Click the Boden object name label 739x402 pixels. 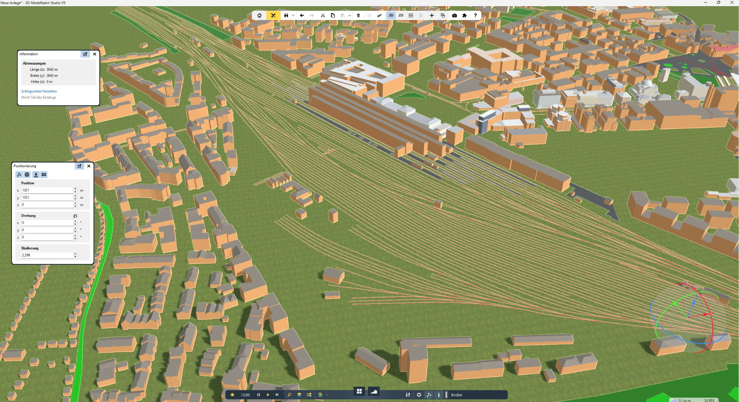(456, 395)
